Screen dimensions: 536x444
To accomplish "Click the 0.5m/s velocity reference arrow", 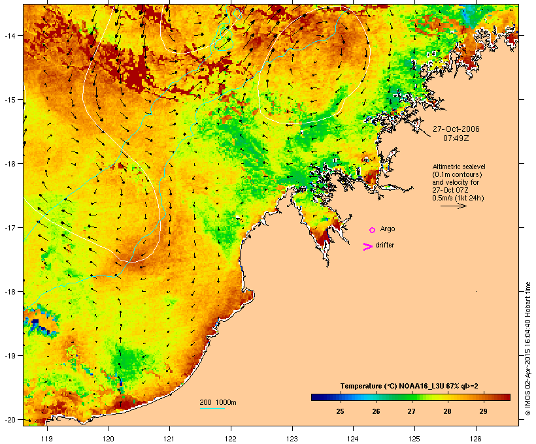I will [x=453, y=206].
